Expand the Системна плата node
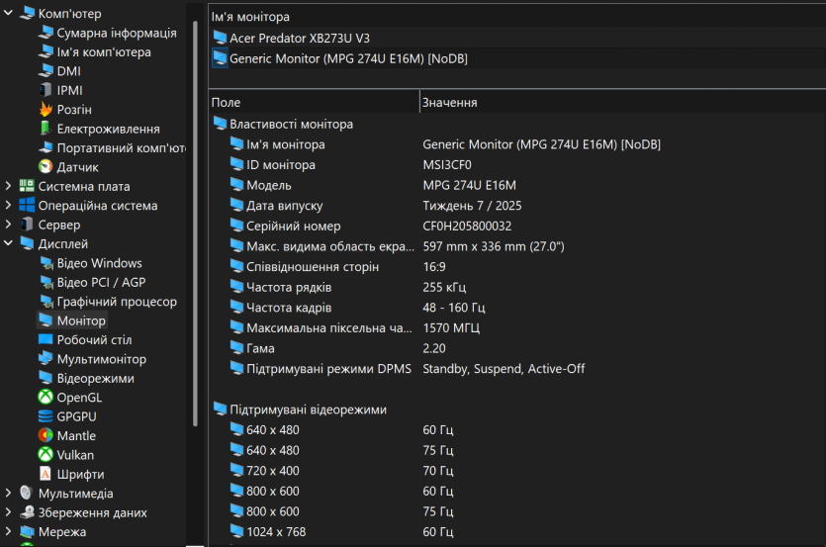This screenshot has height=547, width=826. coord(9,186)
